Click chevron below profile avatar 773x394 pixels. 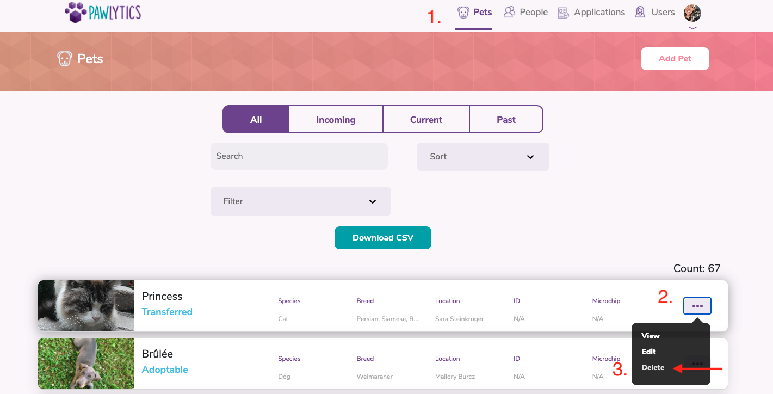pyautogui.click(x=692, y=28)
